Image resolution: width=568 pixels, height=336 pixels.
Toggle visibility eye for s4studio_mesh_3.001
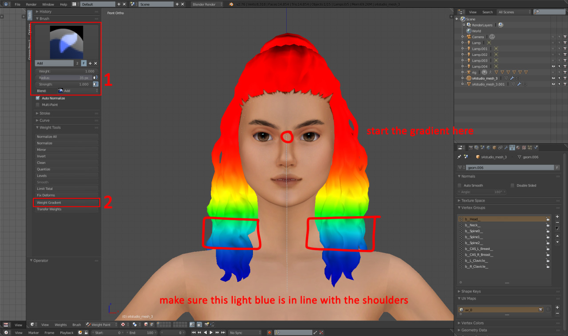(553, 84)
